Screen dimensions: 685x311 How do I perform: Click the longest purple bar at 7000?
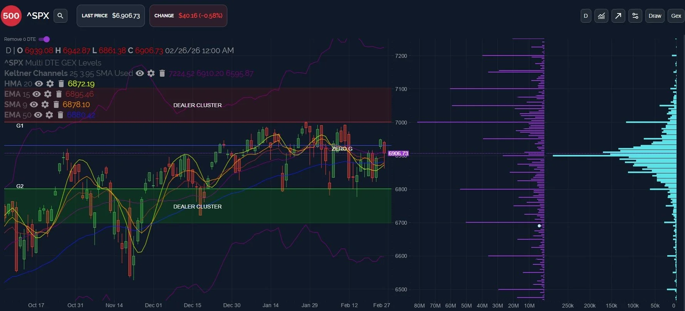coord(480,122)
